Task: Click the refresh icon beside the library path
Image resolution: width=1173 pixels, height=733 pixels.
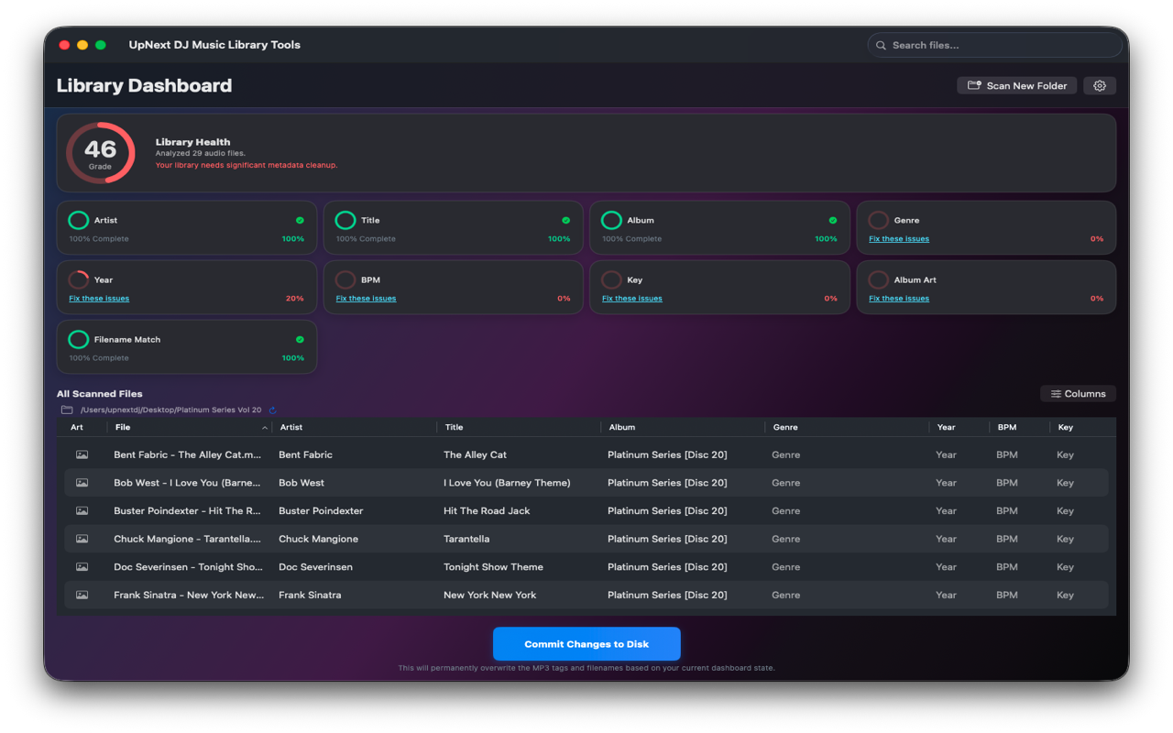Action: click(x=270, y=410)
